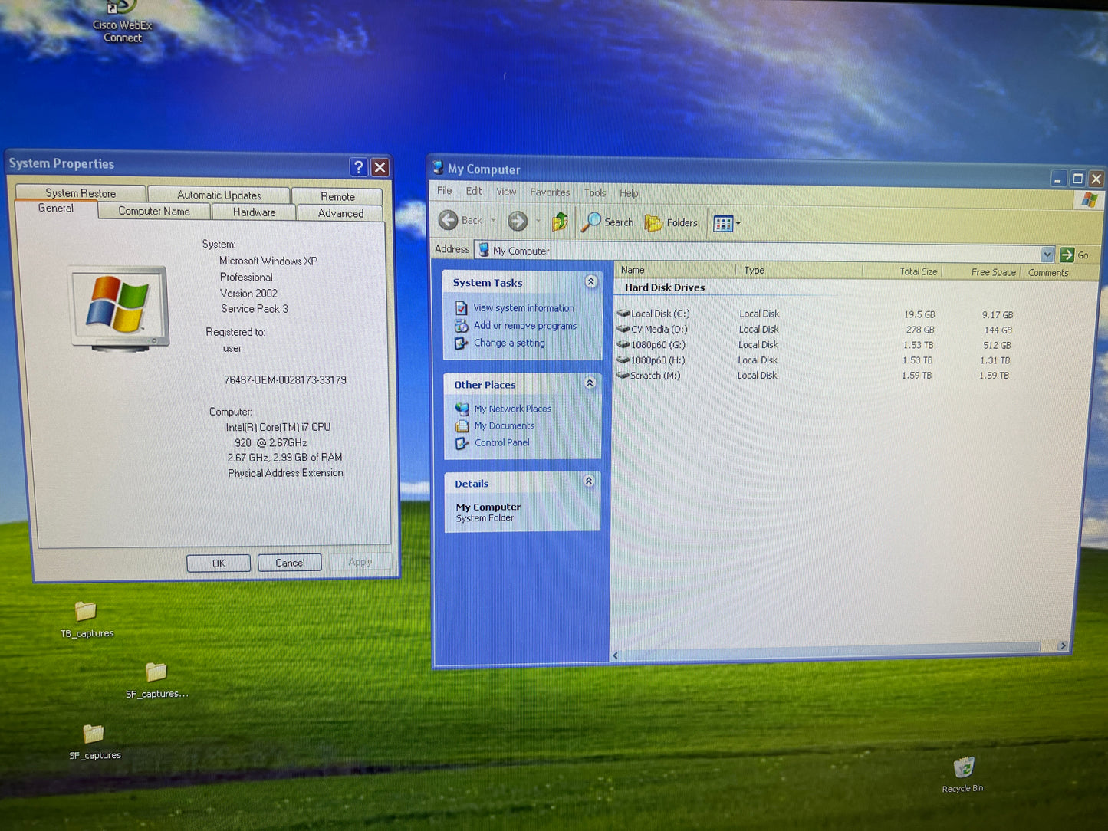
Task: Open the Forward button history dropdown arrow
Action: (538, 222)
